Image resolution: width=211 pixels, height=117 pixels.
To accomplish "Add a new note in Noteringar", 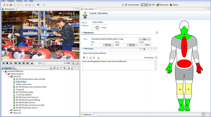I will pyautogui.click(x=141, y=49).
